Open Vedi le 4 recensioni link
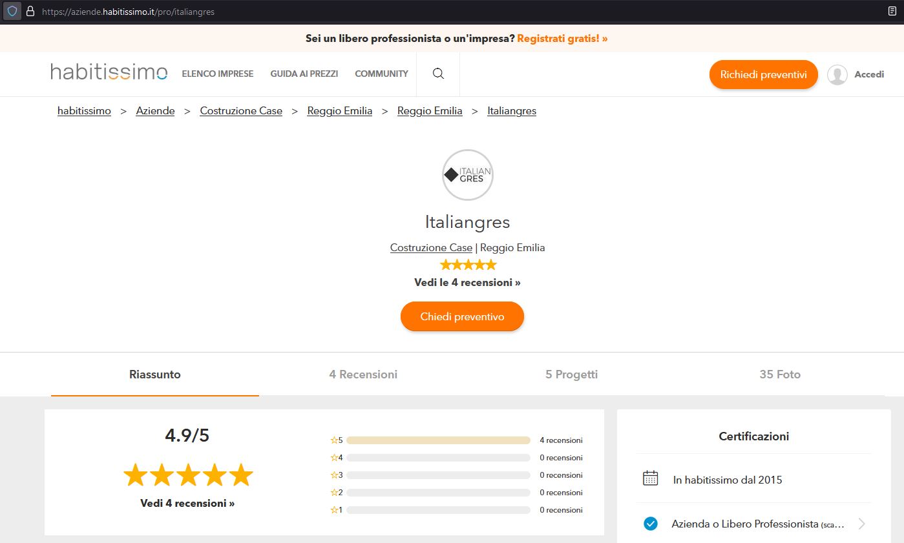The image size is (904, 543). [x=467, y=283]
